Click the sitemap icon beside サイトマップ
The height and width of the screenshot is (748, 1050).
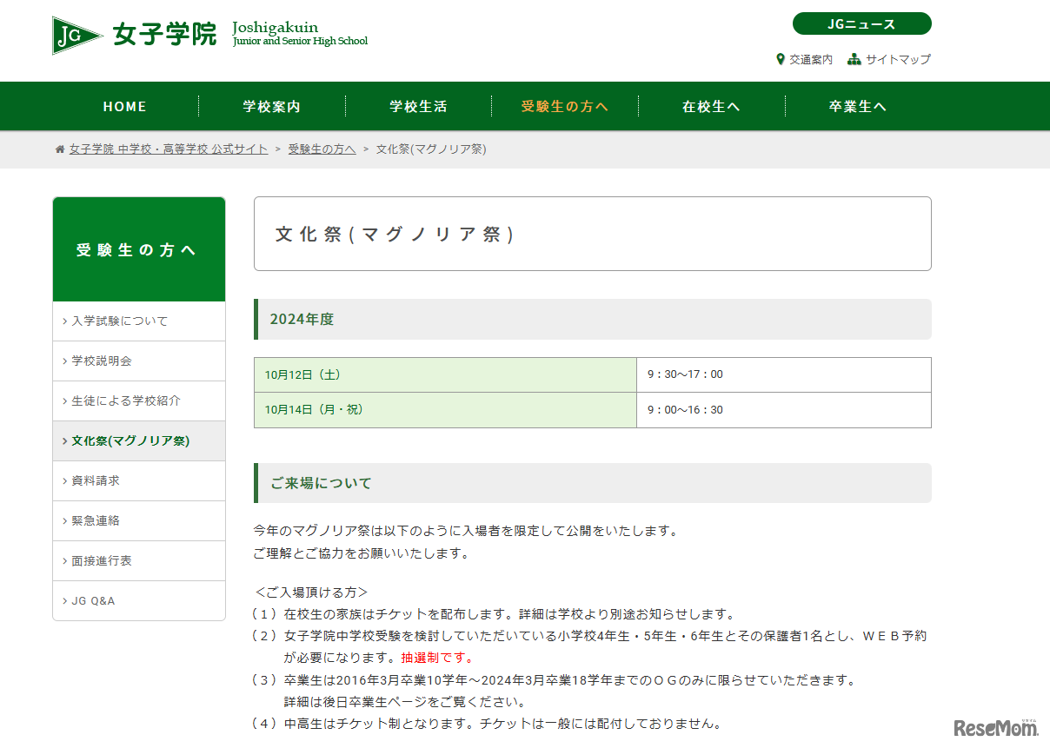tap(854, 60)
